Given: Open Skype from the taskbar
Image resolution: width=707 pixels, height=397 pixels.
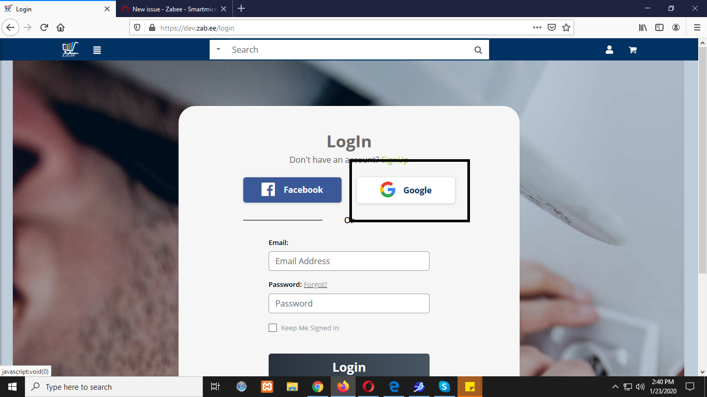Looking at the screenshot, I should point(445,387).
